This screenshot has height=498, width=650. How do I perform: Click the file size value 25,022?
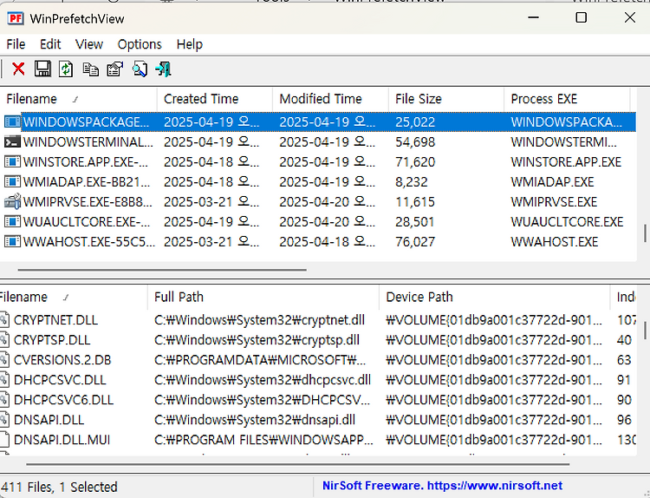point(415,122)
